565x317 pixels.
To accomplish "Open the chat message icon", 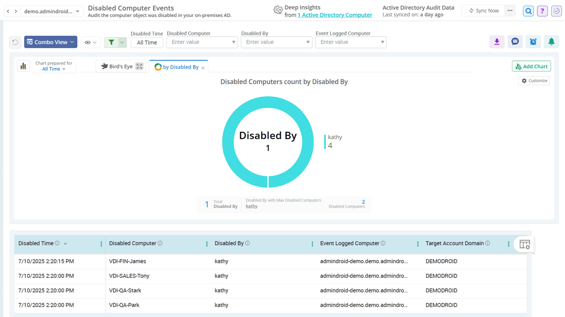I will click(515, 42).
